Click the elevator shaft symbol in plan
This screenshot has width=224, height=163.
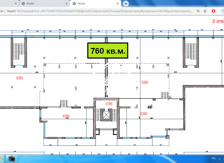click(x=106, y=115)
